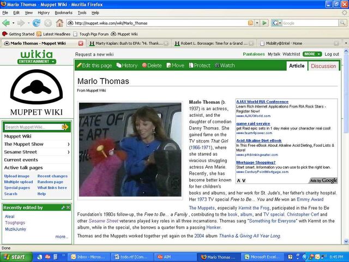The width and height of the screenshot is (349, 262).
Task: Open back button history dropdown arrow
Action: [x=13, y=23]
